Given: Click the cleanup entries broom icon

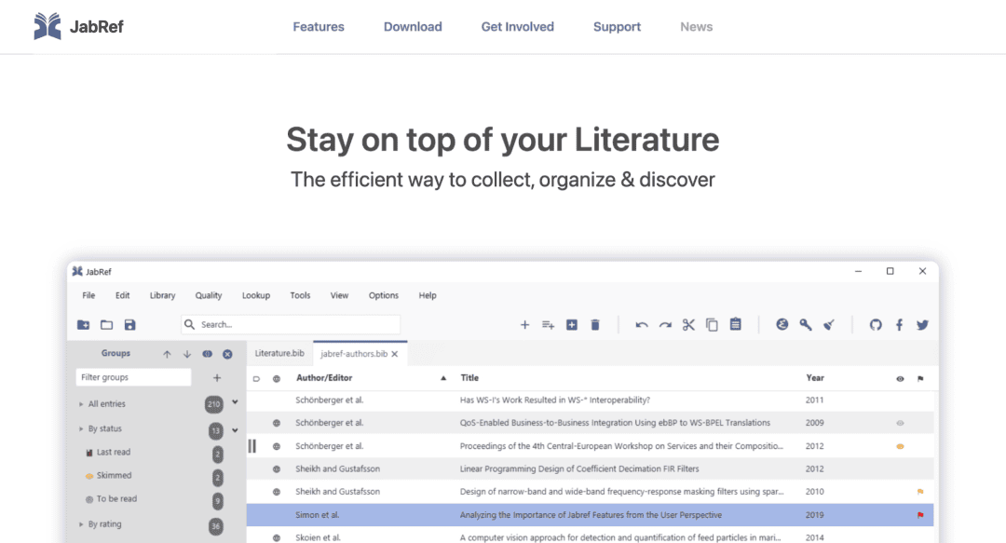Looking at the screenshot, I should [x=829, y=325].
